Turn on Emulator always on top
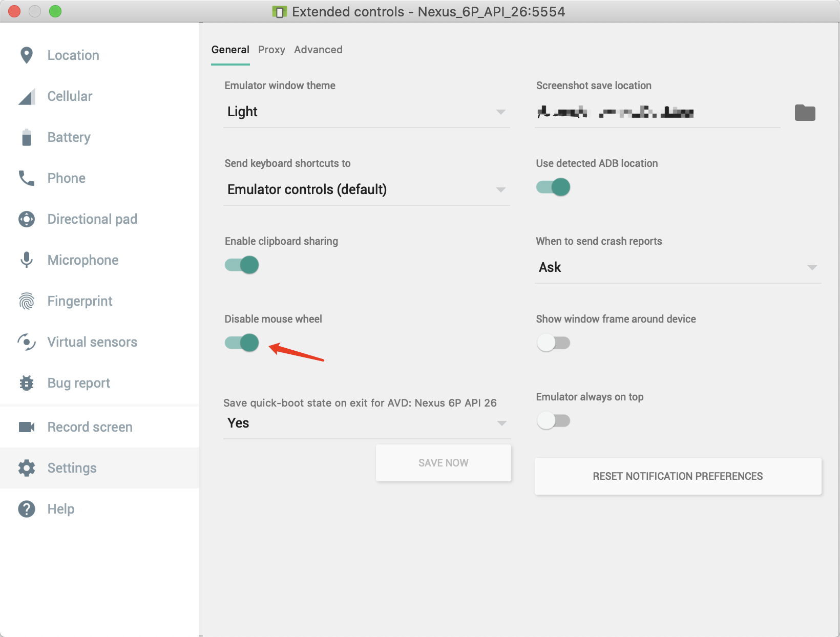Screen dimensions: 840x637 pos(554,420)
